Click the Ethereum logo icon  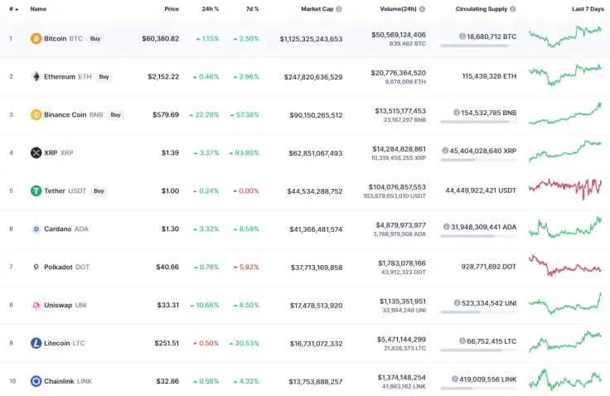[36, 77]
